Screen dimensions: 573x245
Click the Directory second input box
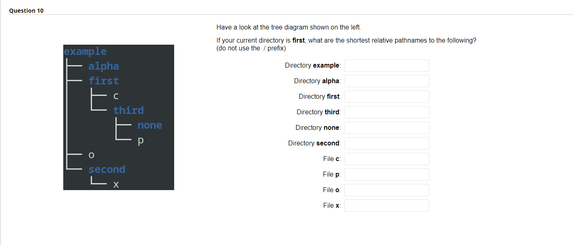click(x=386, y=143)
